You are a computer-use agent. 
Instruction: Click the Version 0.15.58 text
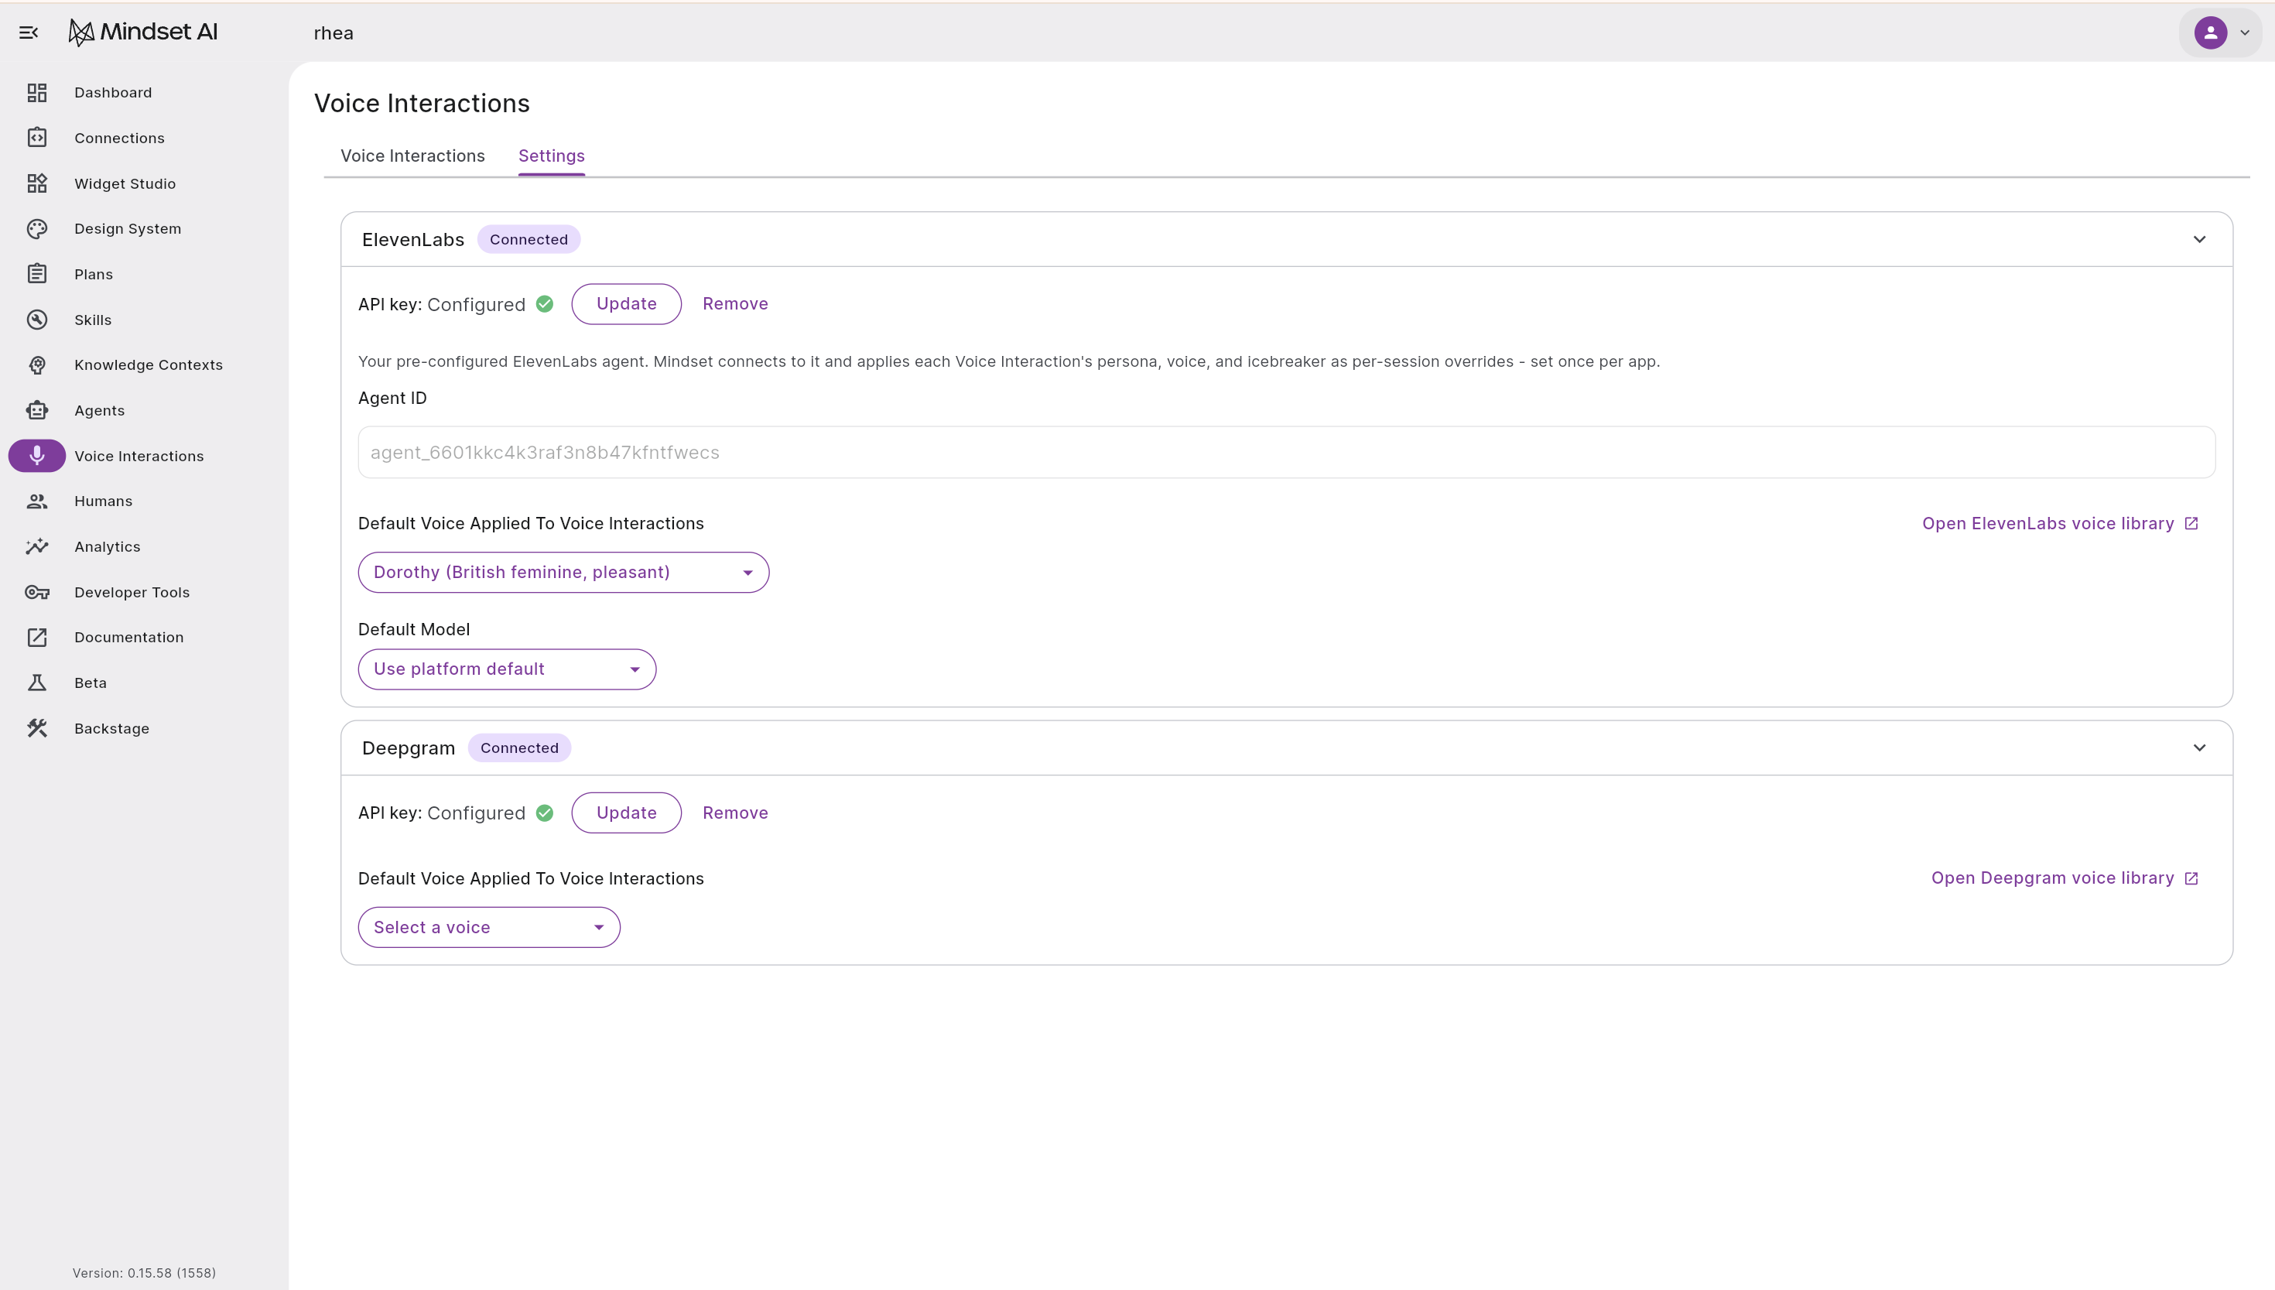coord(145,1272)
